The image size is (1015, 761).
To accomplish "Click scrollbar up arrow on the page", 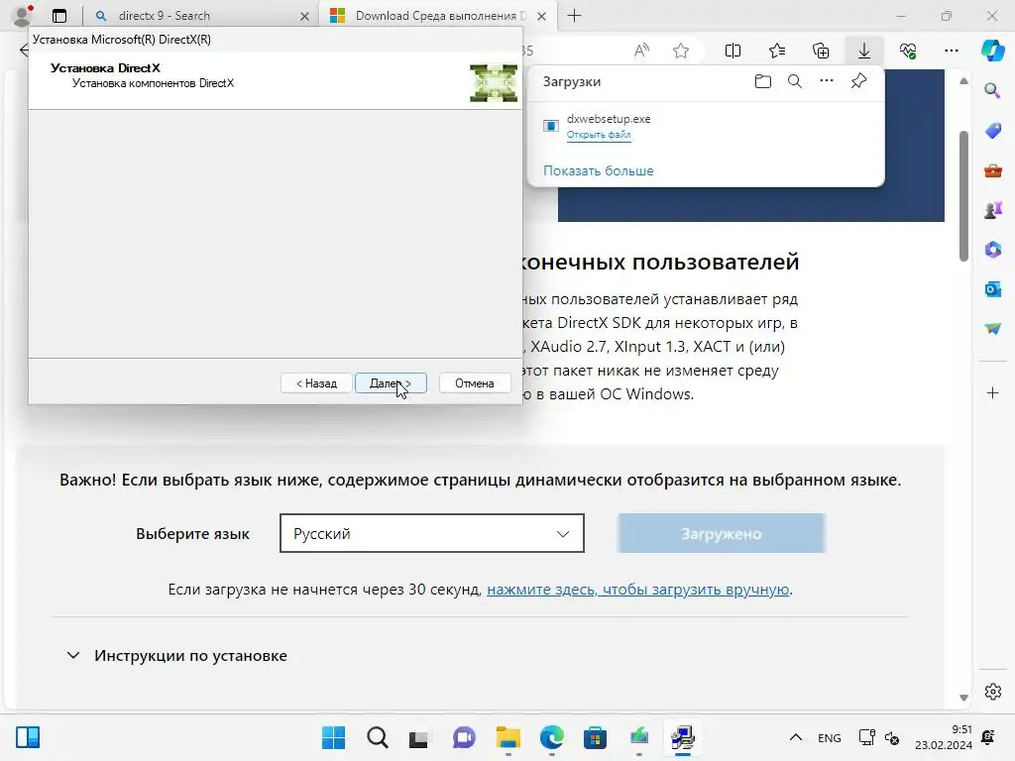I will click(x=963, y=81).
